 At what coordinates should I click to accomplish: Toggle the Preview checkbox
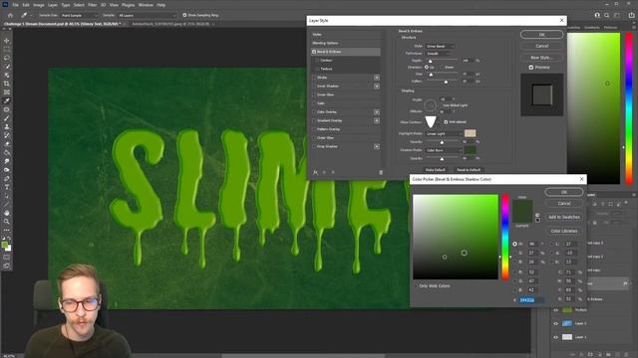[x=531, y=68]
